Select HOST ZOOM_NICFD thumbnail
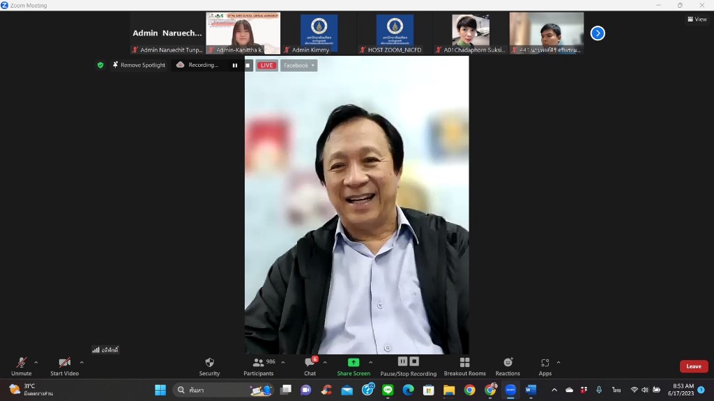Image resolution: width=714 pixels, height=401 pixels. point(395,33)
